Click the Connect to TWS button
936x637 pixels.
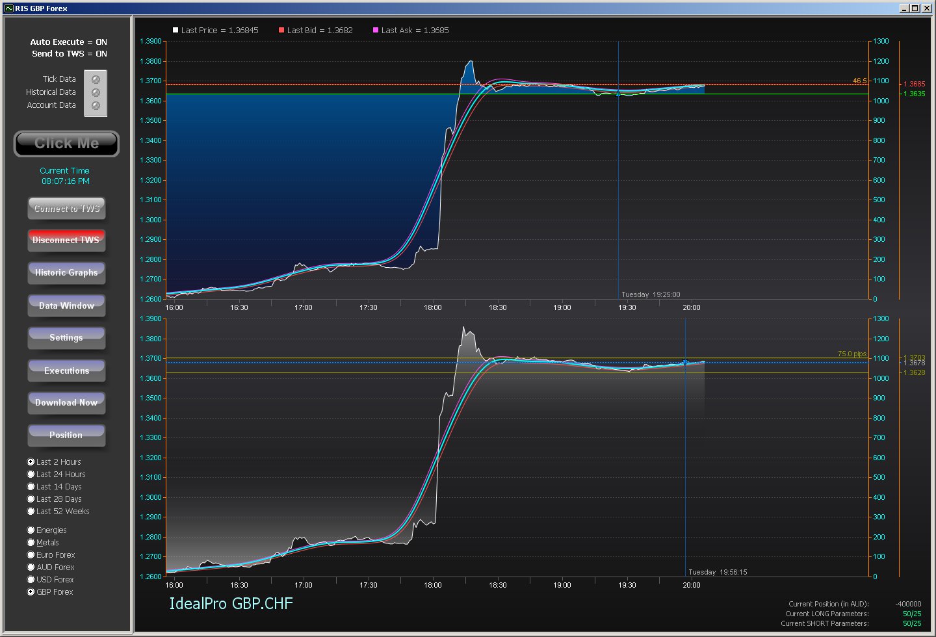coord(66,209)
